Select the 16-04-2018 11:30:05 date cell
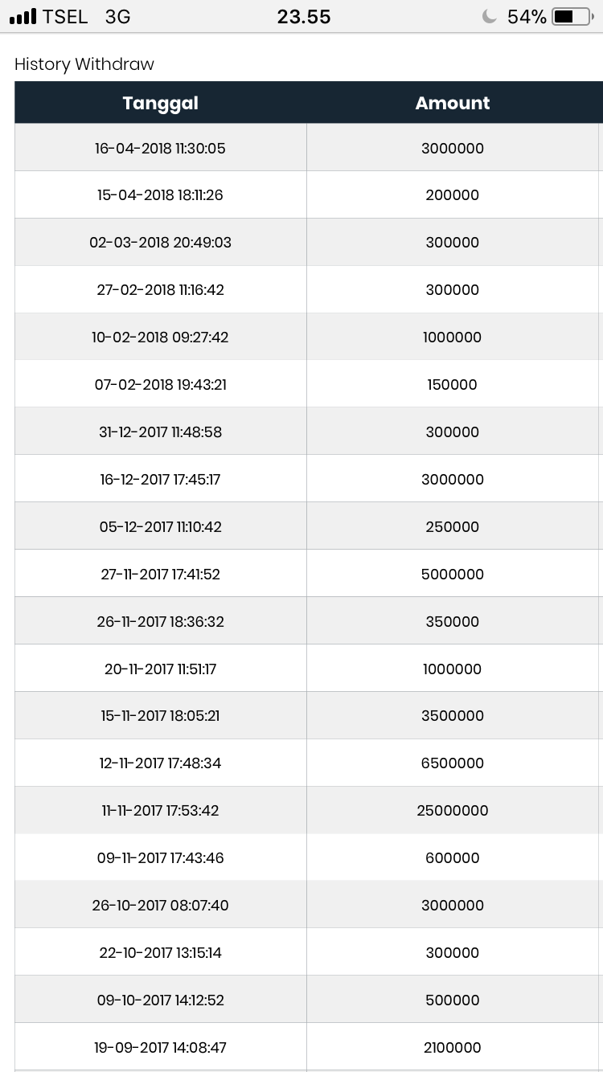Image resolution: width=603 pixels, height=1072 pixels. coord(160,148)
